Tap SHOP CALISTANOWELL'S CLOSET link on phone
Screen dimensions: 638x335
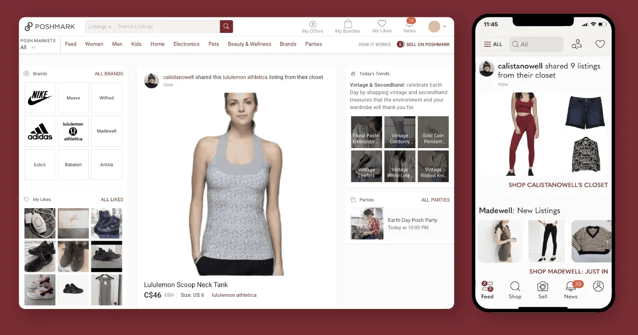(x=558, y=185)
